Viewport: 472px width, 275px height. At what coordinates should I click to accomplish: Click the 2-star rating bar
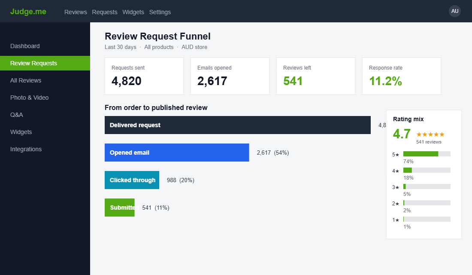click(427, 203)
